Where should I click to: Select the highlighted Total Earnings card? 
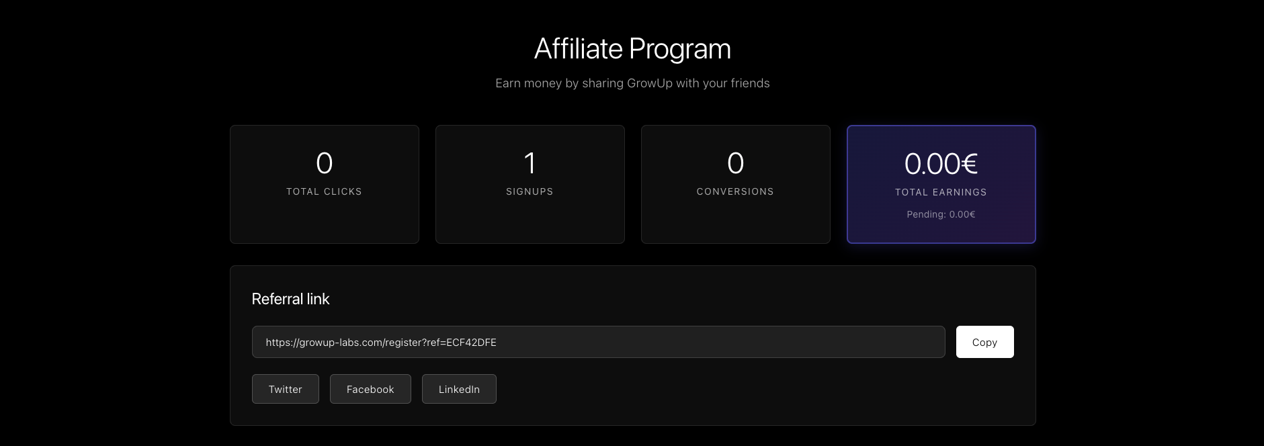point(941,184)
